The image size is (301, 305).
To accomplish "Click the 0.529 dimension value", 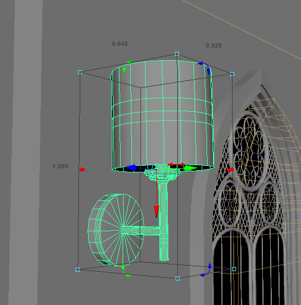I will [214, 46].
